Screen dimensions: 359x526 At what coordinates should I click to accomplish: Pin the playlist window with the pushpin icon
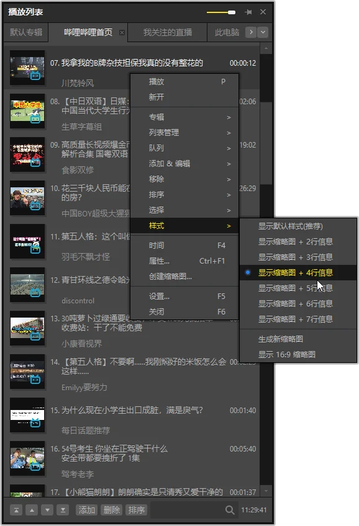click(248, 12)
